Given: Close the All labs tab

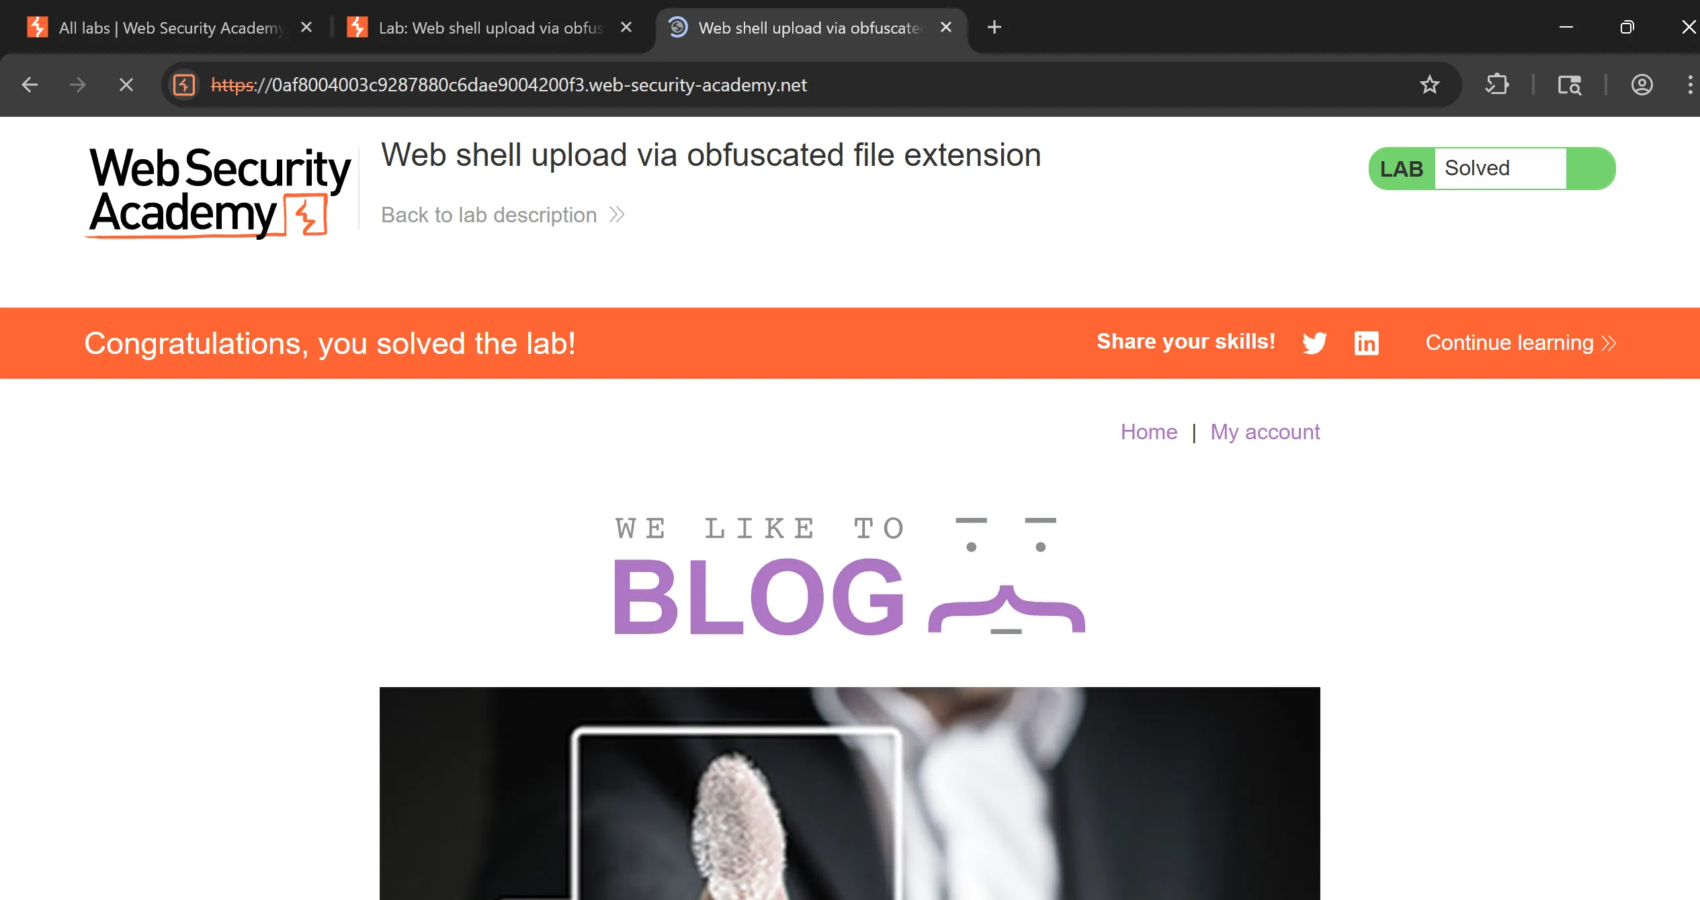Looking at the screenshot, I should 306,28.
